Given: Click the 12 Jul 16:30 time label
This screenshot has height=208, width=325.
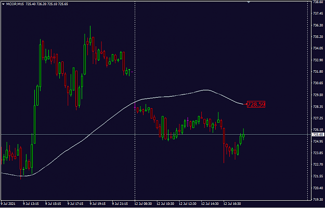Looking at the screenshot, I should point(232,204).
